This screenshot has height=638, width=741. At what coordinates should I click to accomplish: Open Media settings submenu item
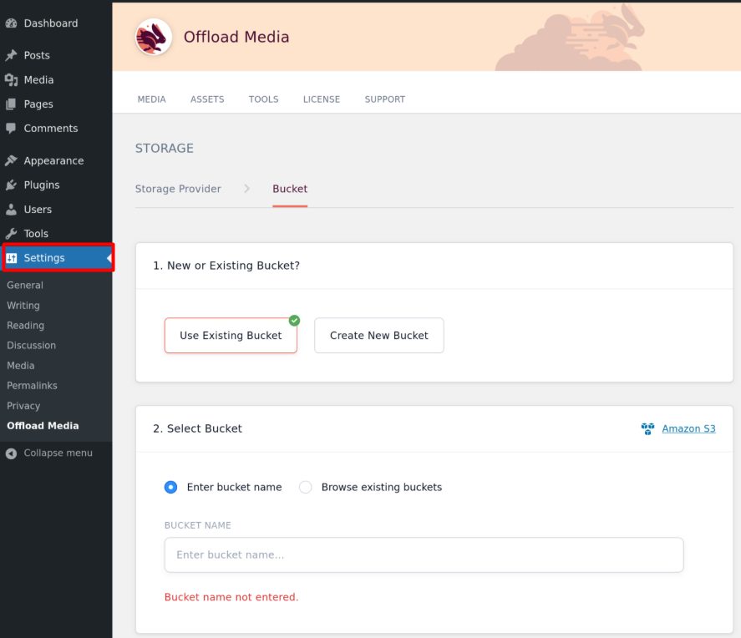coord(21,366)
